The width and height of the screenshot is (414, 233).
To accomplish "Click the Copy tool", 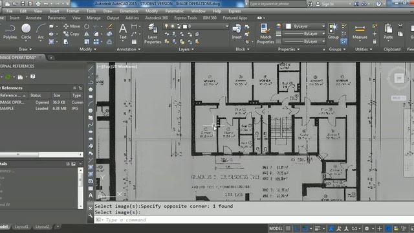I will coord(71,34).
